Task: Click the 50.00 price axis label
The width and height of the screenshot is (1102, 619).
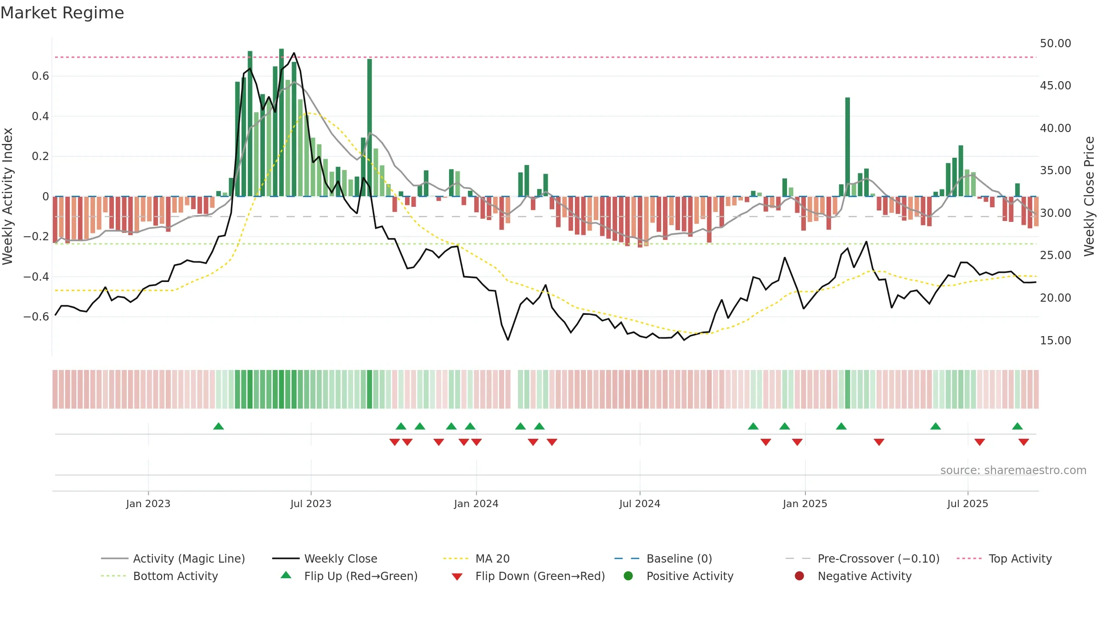Action: coord(1056,44)
